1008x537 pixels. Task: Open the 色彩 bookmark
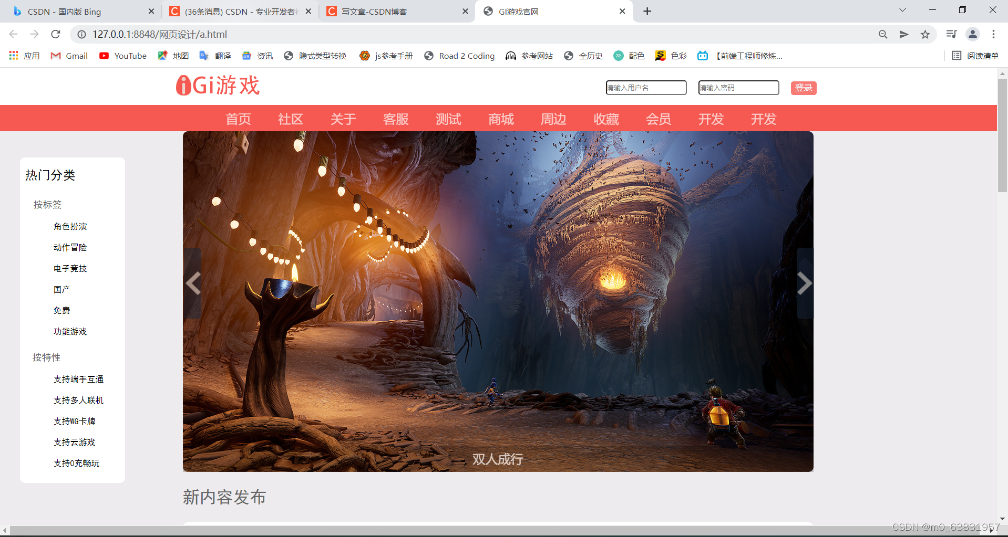point(671,56)
